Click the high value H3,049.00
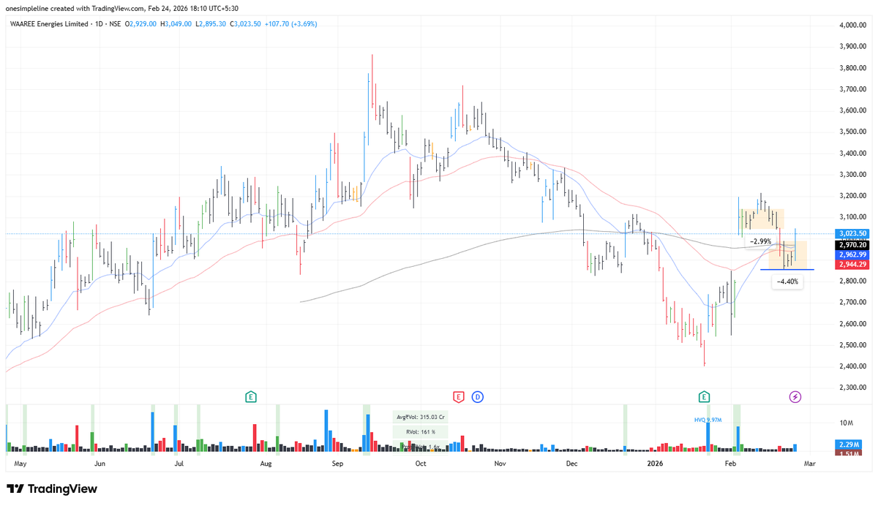 click(177, 24)
